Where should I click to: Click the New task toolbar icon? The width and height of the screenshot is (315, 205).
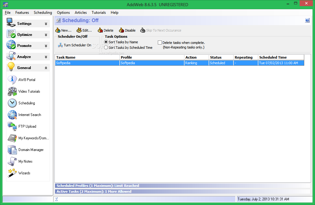(58, 30)
